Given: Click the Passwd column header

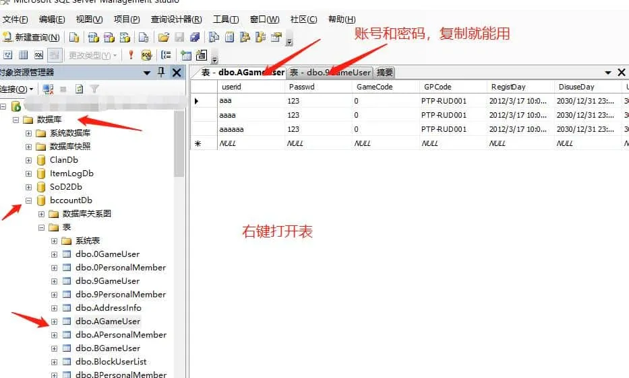Looking at the screenshot, I should click(x=318, y=87).
